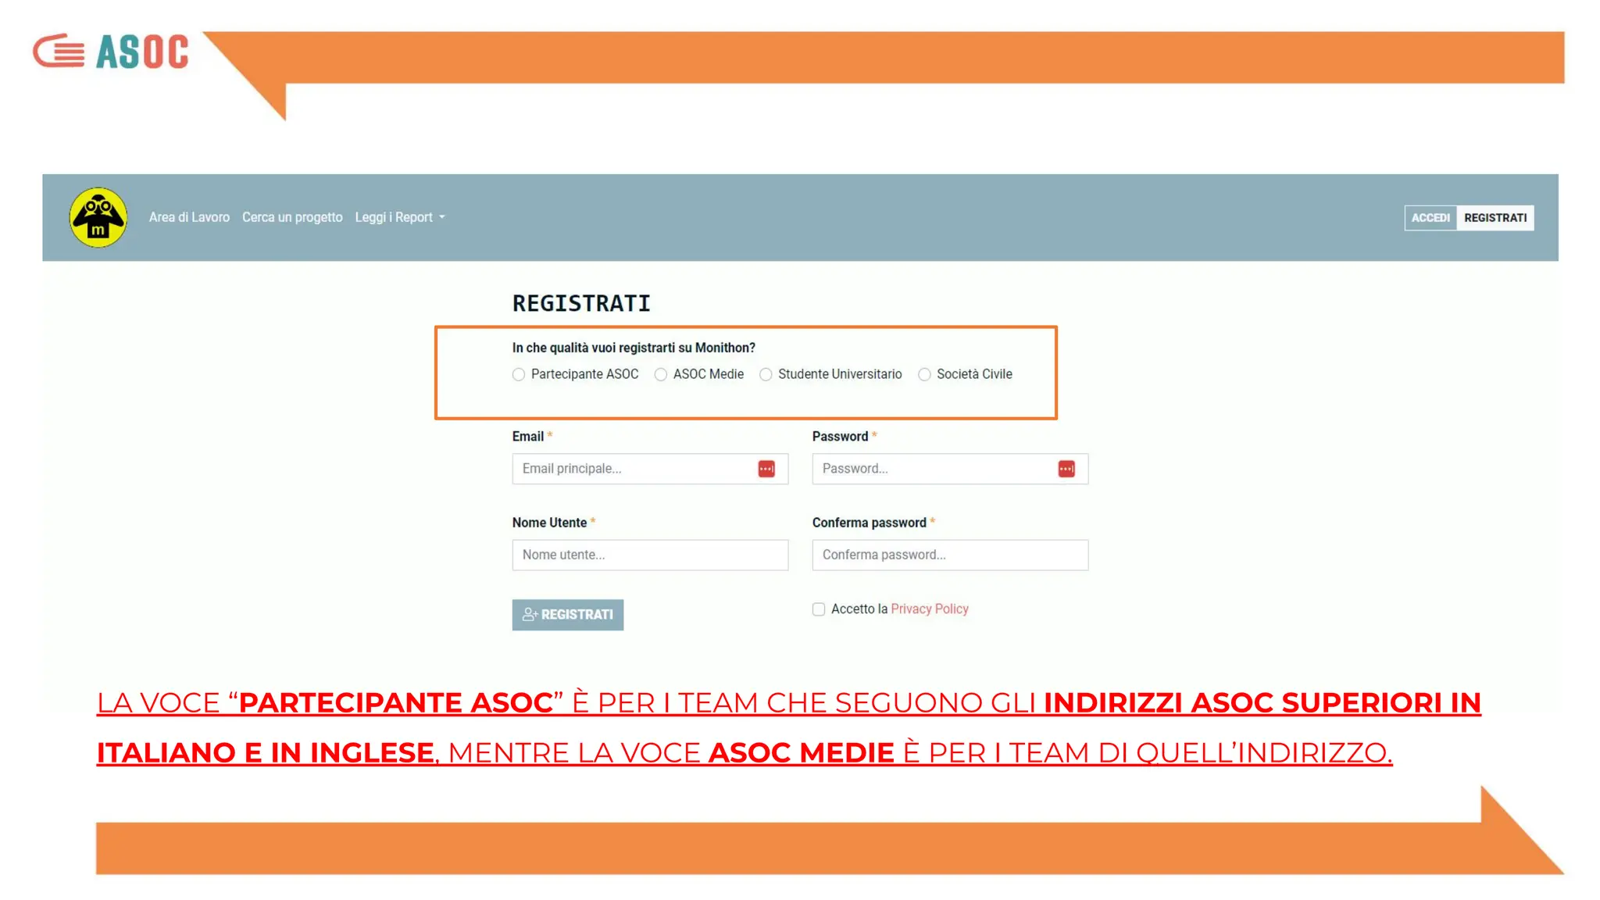Submit the form with the REGISTRATI button
The image size is (1600, 900).
pos(568,615)
